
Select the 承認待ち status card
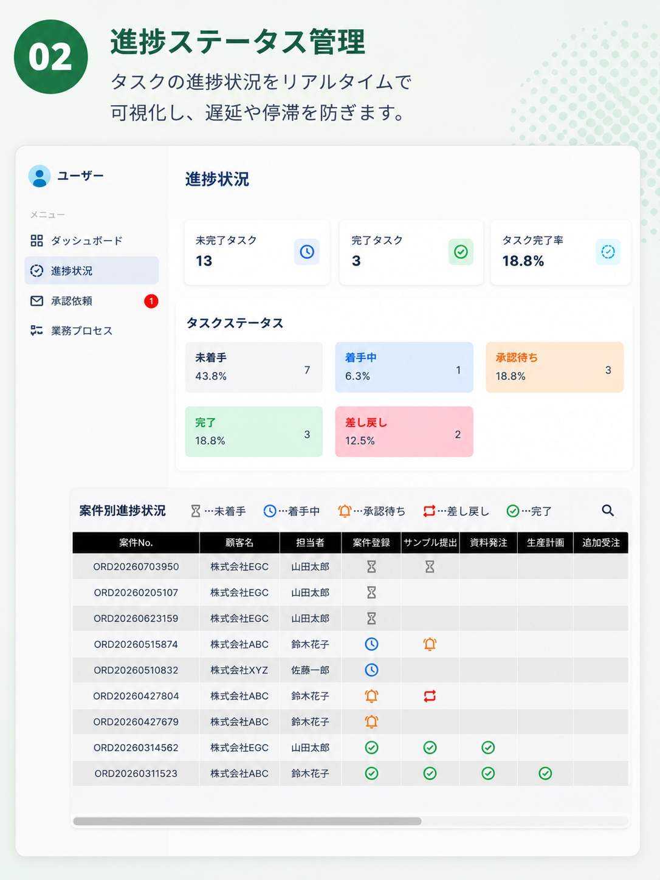[x=554, y=367]
